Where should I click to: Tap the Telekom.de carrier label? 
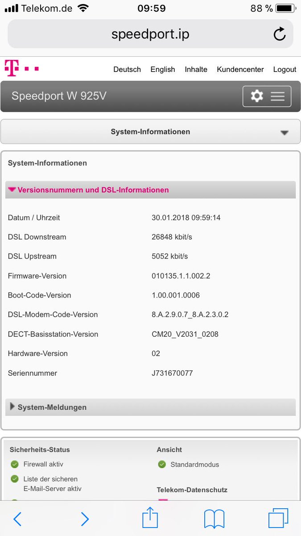[47, 8]
